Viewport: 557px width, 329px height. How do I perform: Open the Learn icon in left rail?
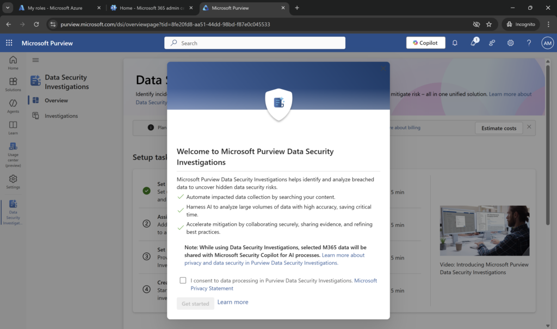point(13,128)
